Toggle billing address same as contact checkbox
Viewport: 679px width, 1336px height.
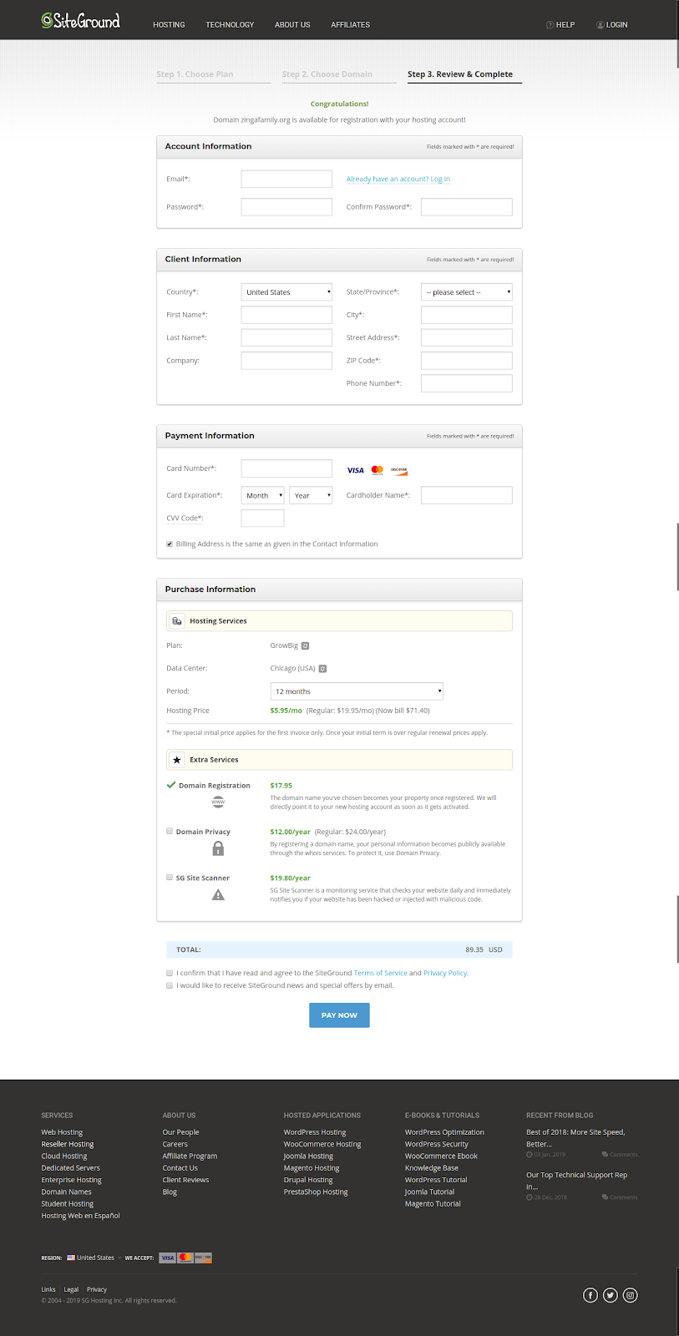(x=170, y=544)
